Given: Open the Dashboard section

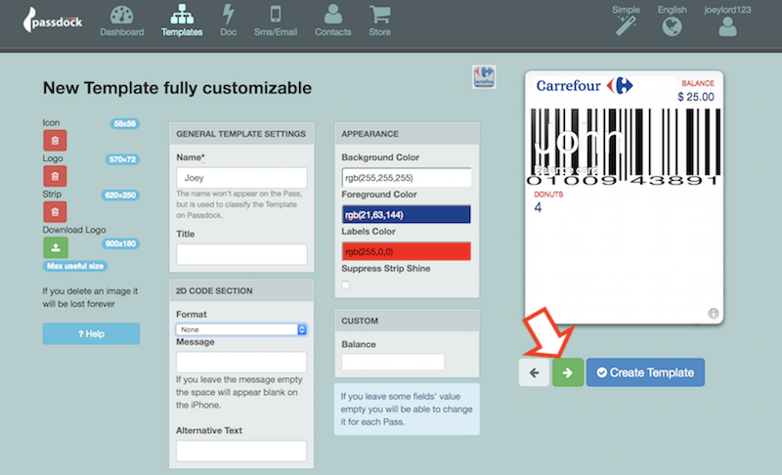Looking at the screenshot, I should tap(121, 21).
